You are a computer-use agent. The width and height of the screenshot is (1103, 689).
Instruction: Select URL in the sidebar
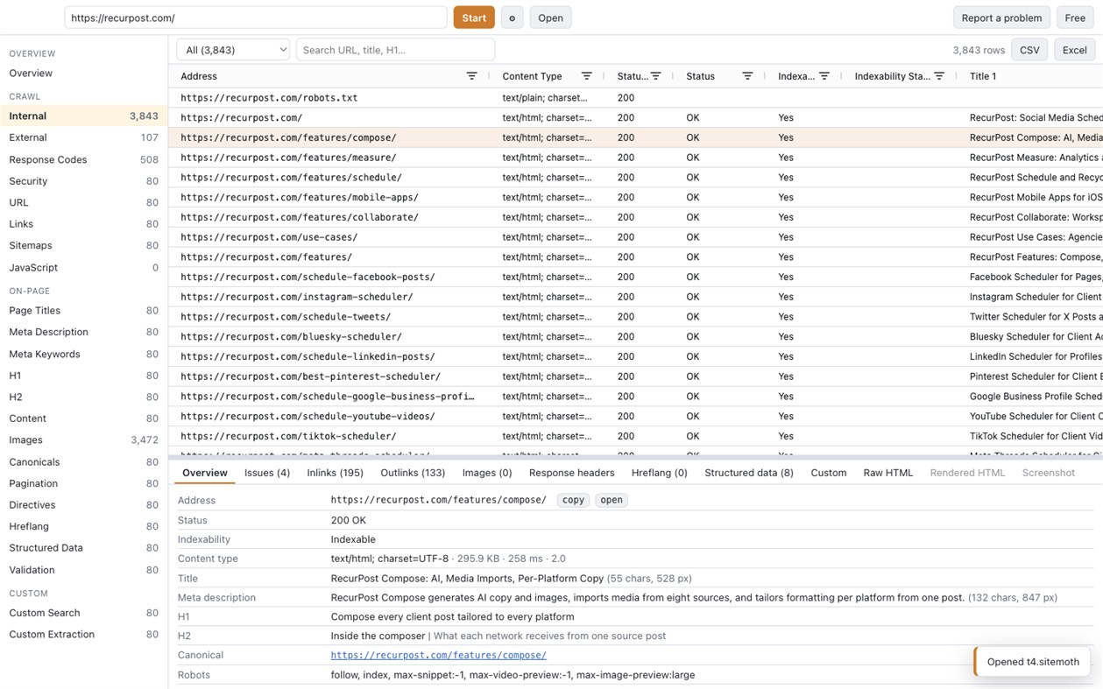[84, 202]
